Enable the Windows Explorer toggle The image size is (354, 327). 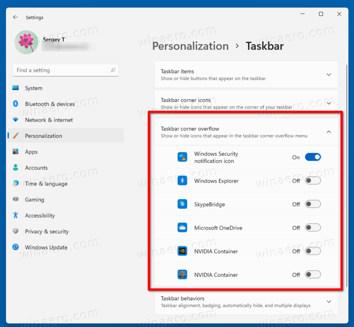coord(313,181)
